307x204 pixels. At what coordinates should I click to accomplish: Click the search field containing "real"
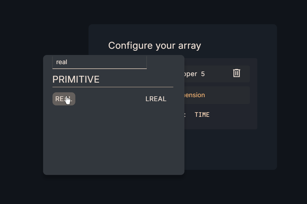[99, 62]
